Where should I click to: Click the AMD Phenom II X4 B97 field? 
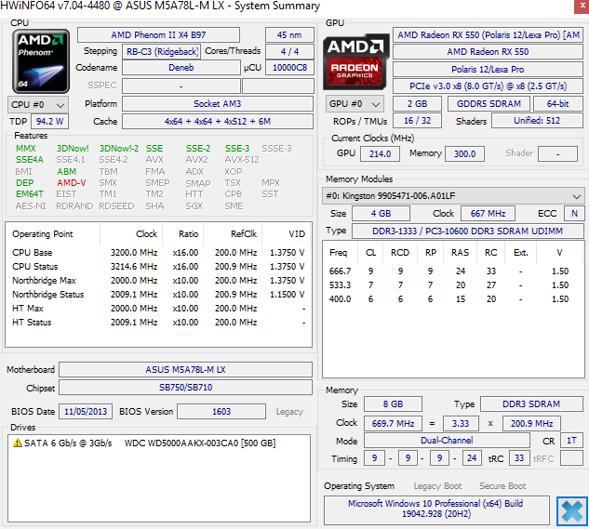(x=158, y=35)
